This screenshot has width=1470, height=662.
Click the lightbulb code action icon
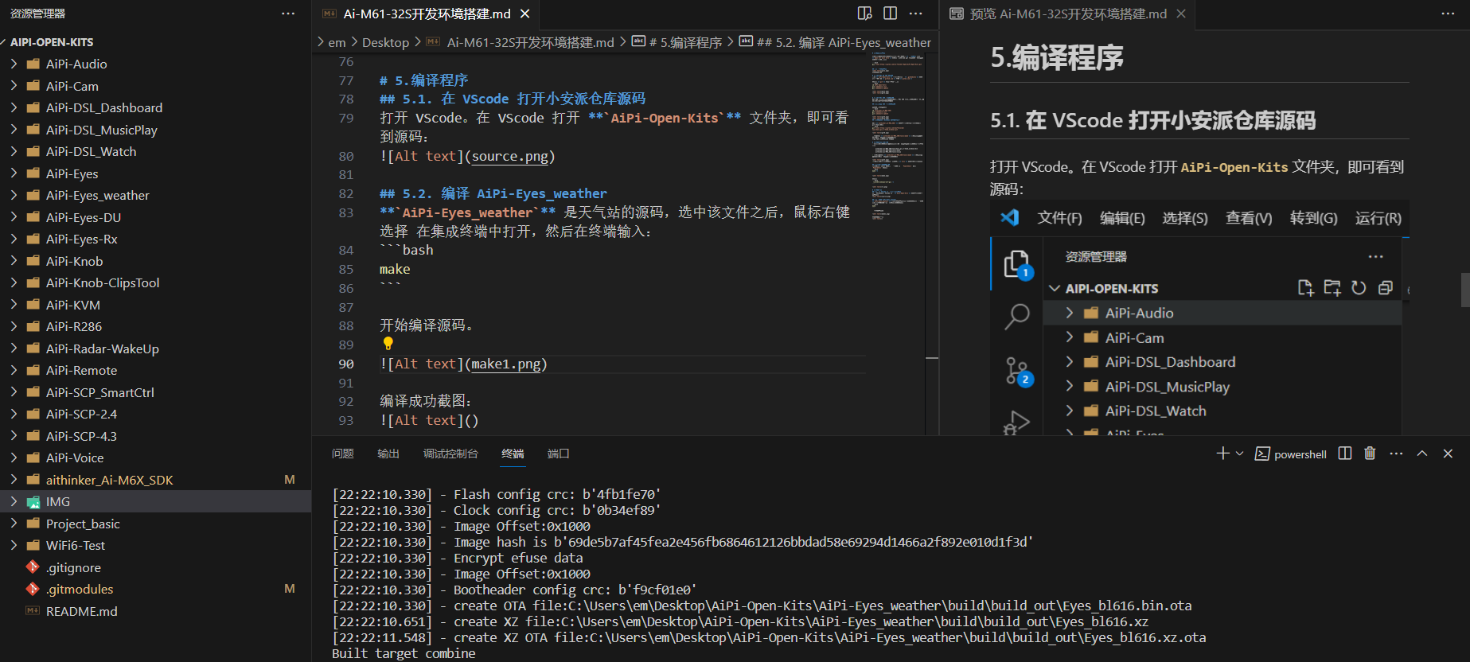click(x=388, y=344)
